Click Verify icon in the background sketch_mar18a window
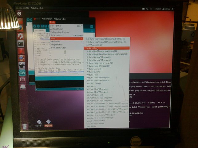 (28, 20)
